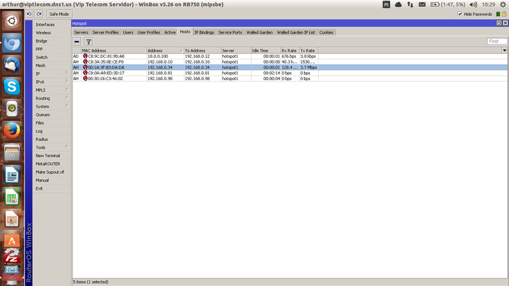Viewport: 509px width, 286px height.
Task: Open Ubuntu Dash home launcher icon
Action: point(12,21)
